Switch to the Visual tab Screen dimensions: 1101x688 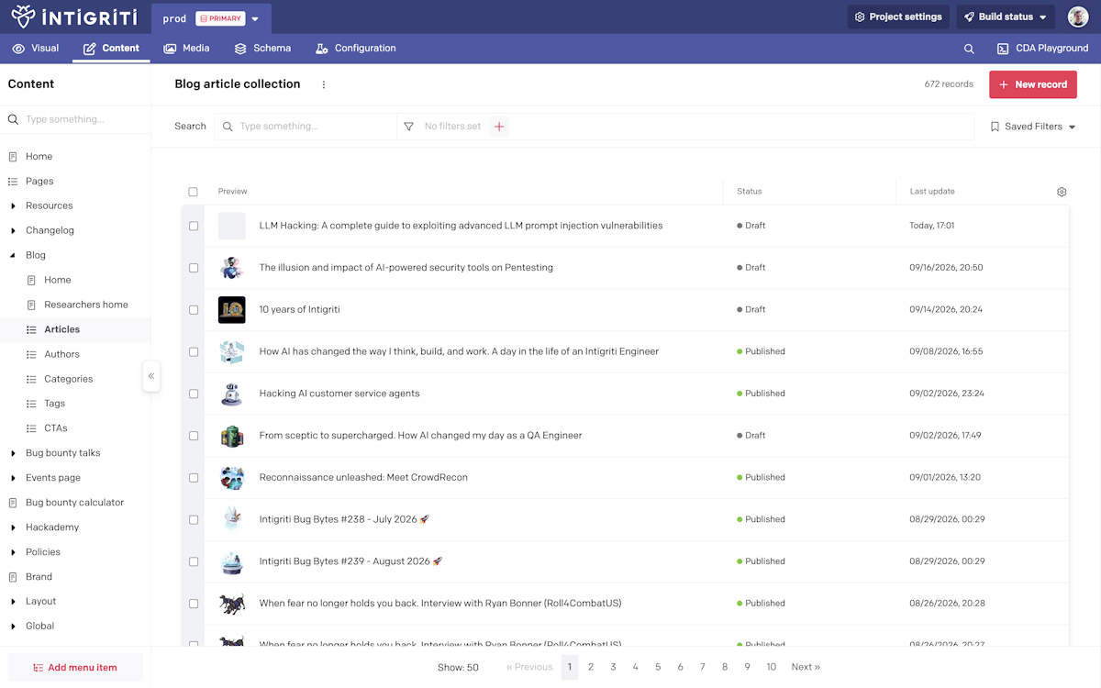point(36,49)
